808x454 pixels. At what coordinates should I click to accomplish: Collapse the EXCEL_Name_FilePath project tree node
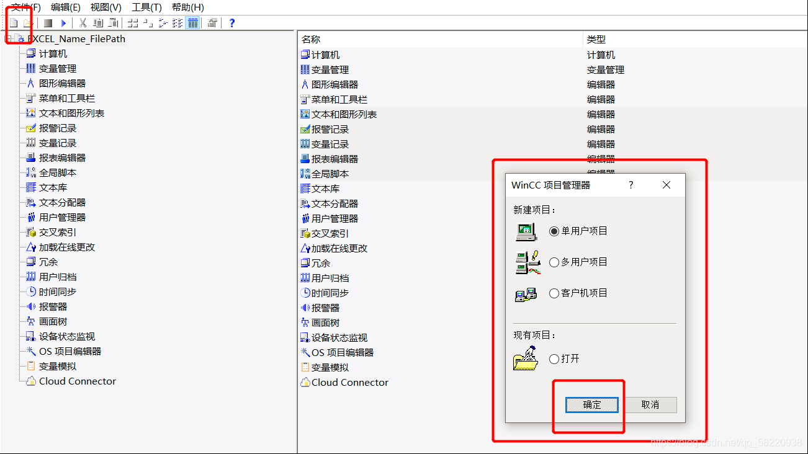pyautogui.click(x=8, y=38)
